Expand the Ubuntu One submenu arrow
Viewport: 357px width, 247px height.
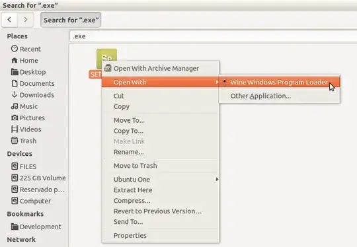click(x=217, y=179)
